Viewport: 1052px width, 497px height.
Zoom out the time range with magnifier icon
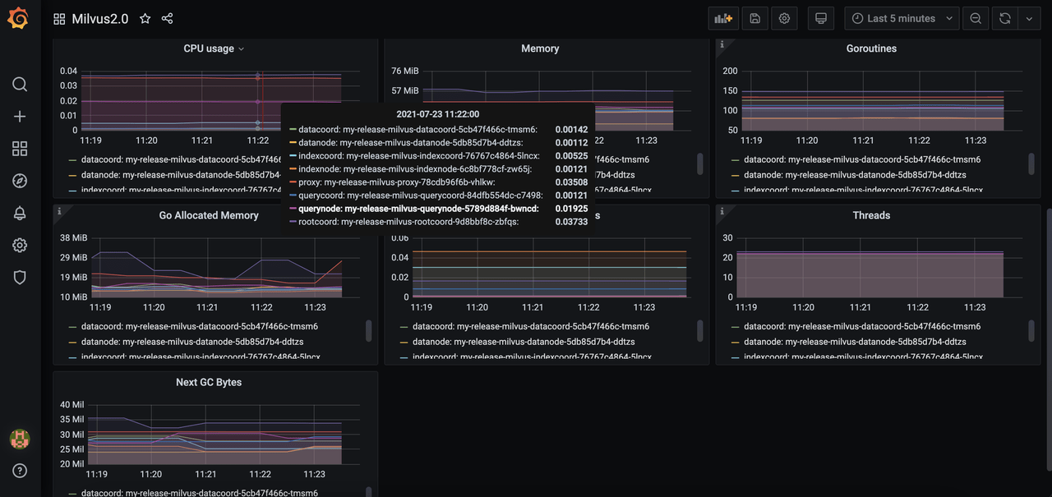[975, 18]
